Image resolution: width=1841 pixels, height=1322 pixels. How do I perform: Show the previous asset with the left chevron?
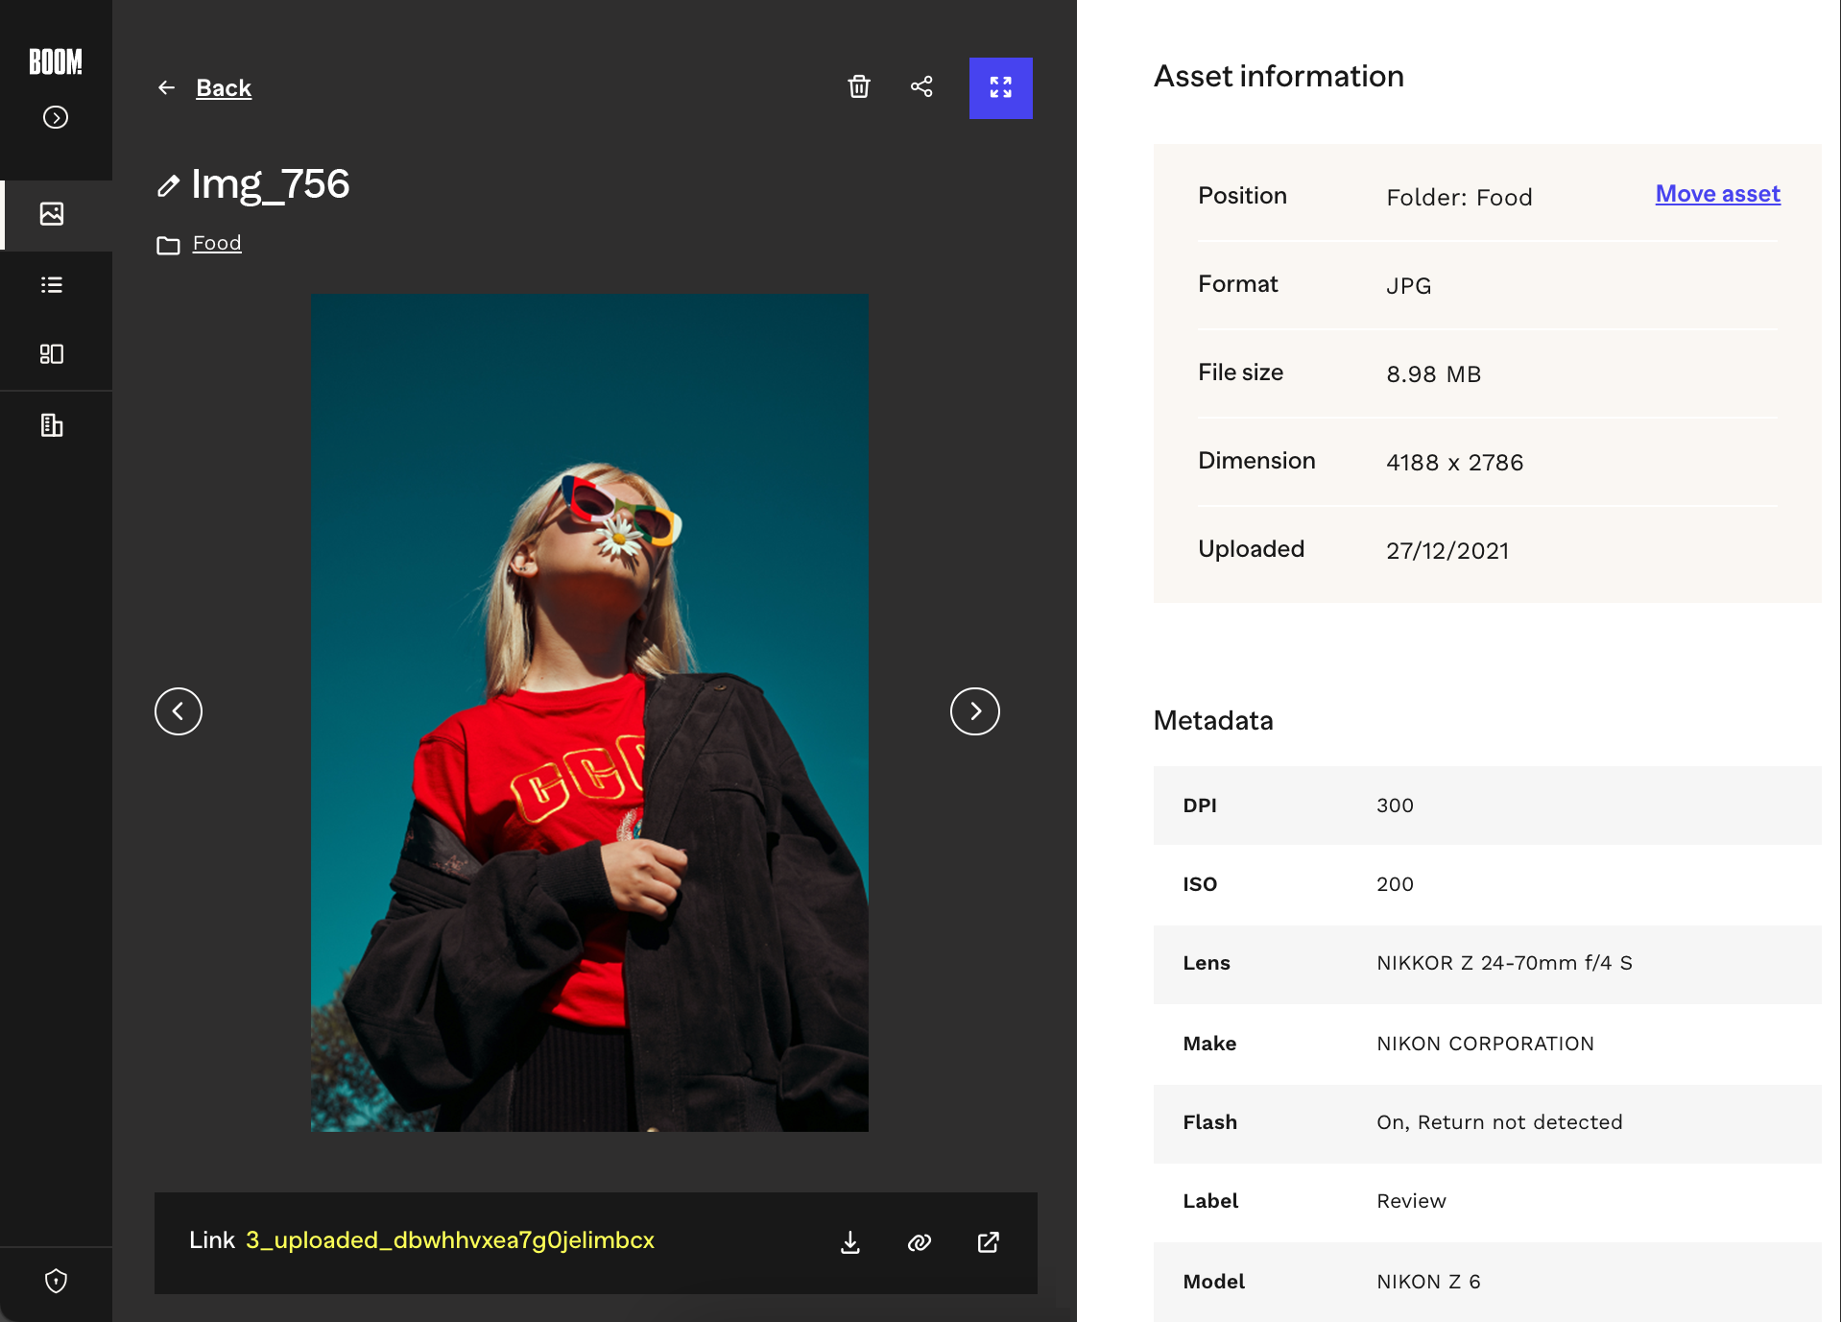coord(178,711)
